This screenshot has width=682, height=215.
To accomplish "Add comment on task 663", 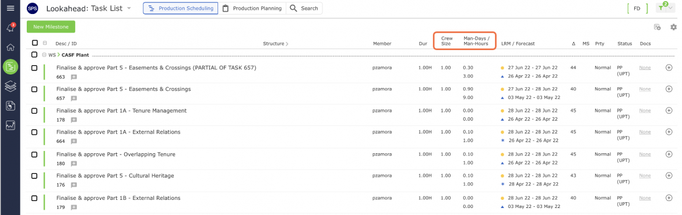I will (74, 77).
